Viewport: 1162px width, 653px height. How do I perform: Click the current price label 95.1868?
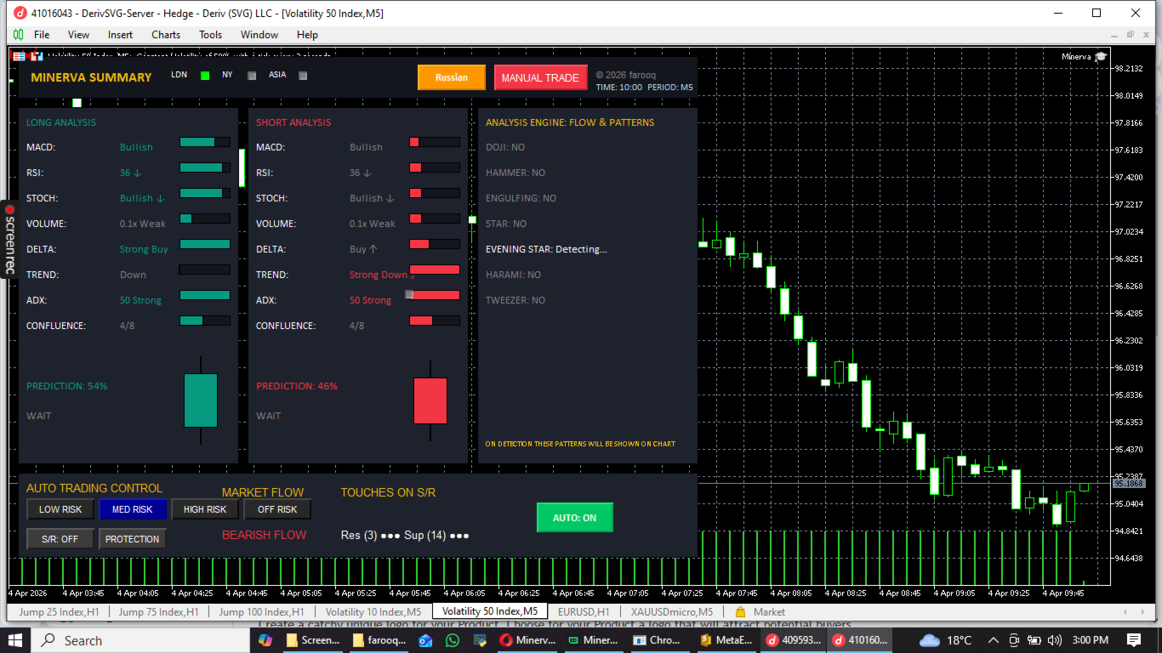[x=1129, y=483]
